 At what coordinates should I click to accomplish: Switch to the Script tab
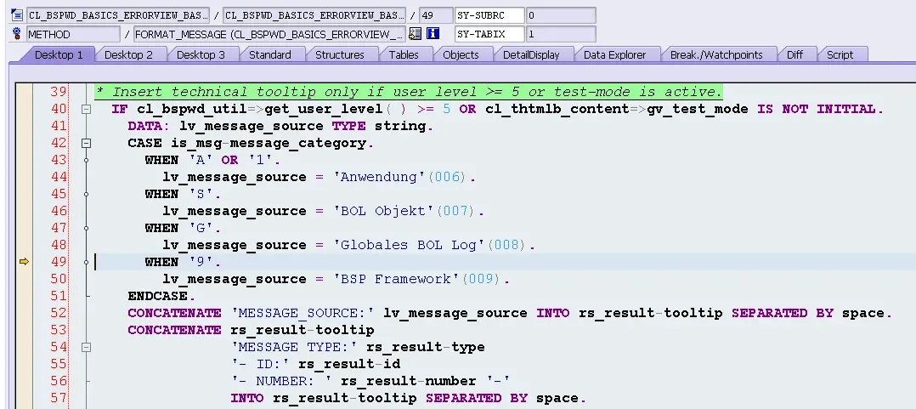coord(840,55)
